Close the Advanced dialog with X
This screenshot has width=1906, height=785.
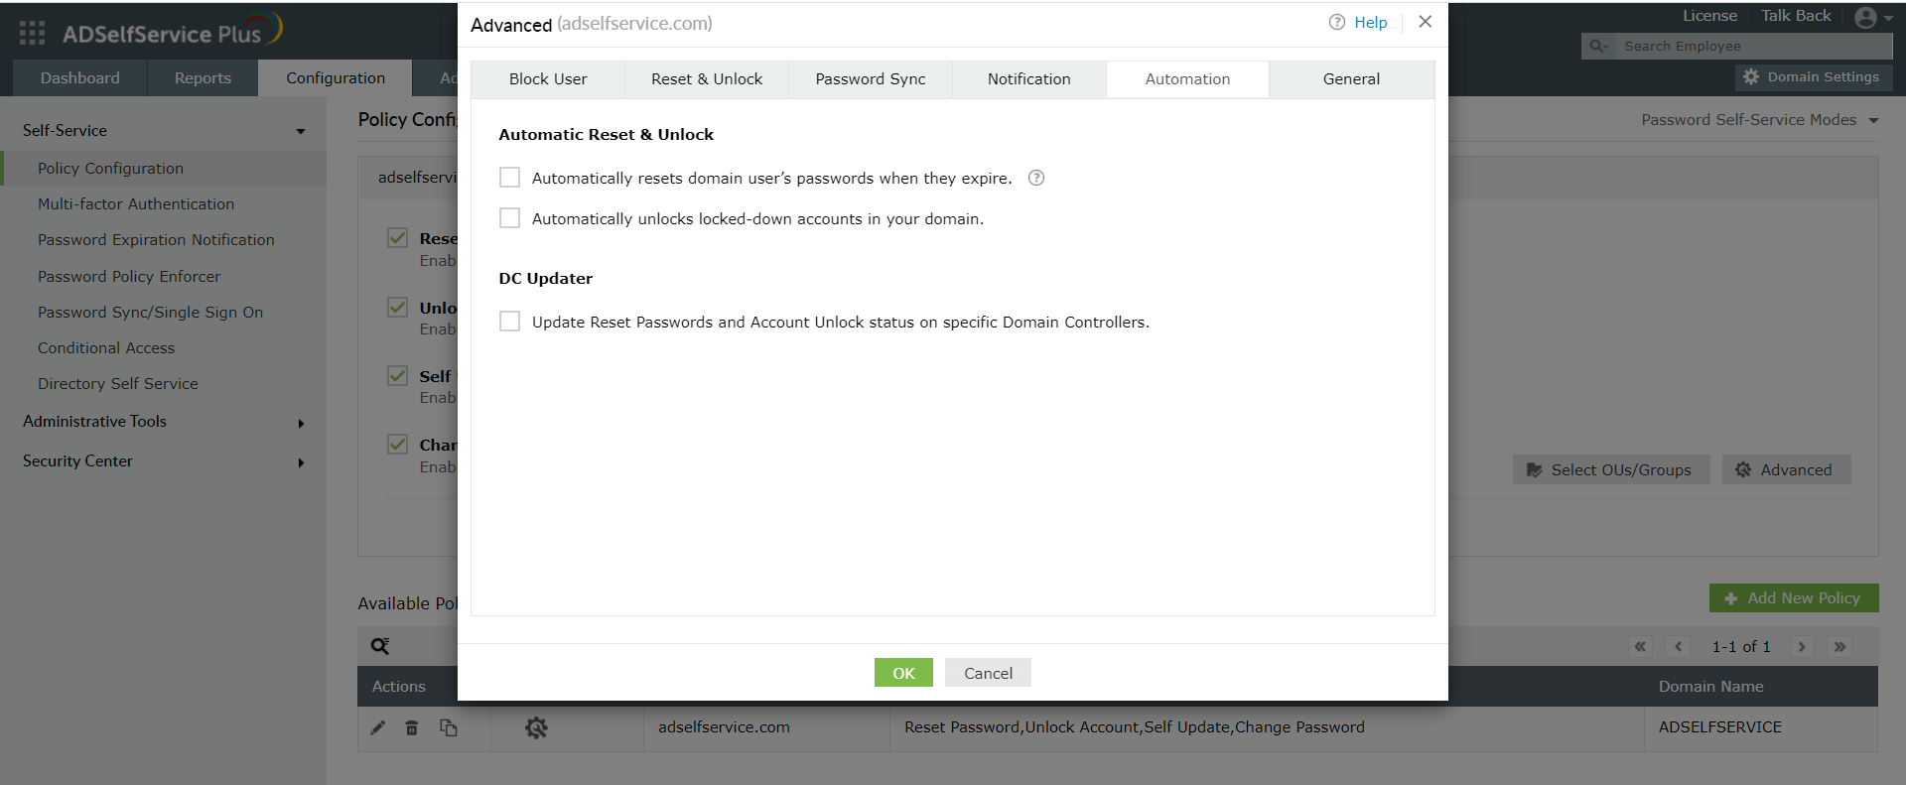[1425, 22]
